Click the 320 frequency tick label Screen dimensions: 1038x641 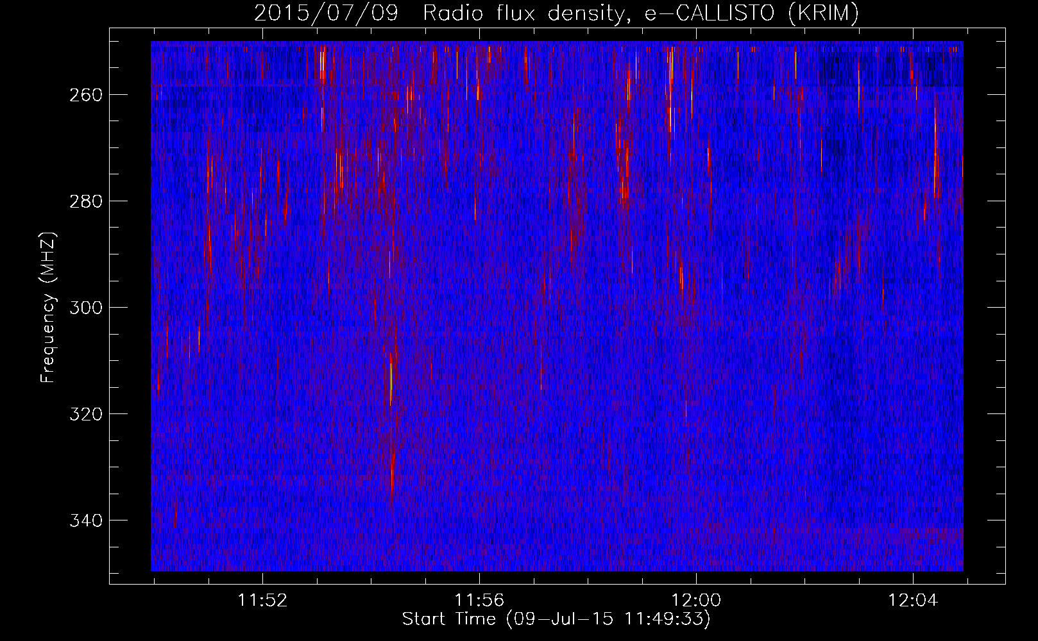coord(86,414)
